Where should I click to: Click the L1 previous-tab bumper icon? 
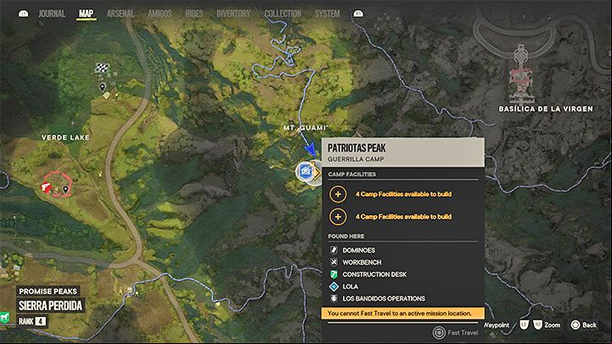[x=24, y=14]
